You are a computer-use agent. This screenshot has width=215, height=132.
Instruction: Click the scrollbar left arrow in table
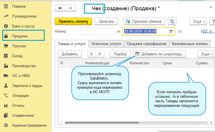[61, 123]
